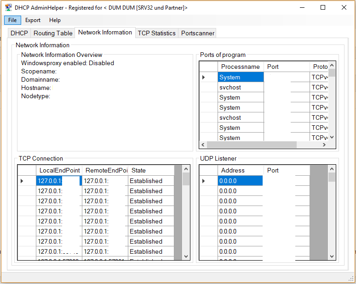The image size is (356, 284).
Task: Open the File menu
Action: click(x=12, y=20)
